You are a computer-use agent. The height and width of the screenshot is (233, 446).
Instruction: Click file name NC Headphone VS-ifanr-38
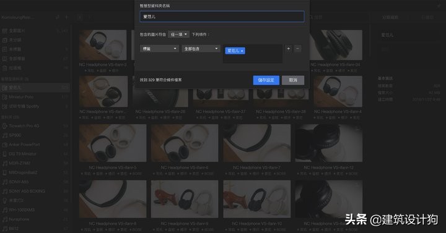(x=281, y=111)
